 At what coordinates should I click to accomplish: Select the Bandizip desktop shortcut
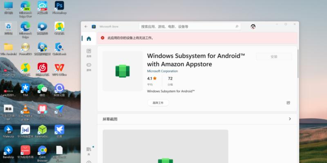[9, 152]
